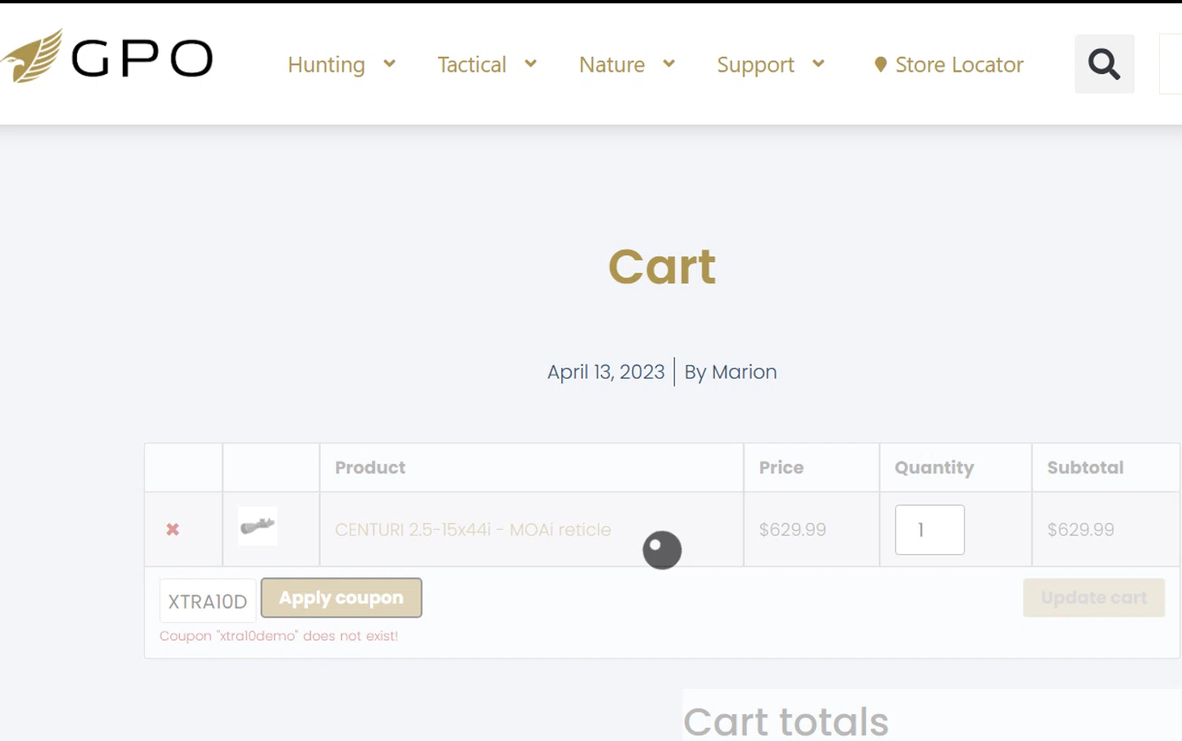Open the search magnifier icon
This screenshot has height=741, width=1182.
click(1104, 64)
